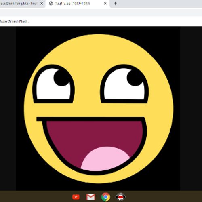The image size is (202, 202).
Task: Click the awesome smiley face image
Action: 98,109
